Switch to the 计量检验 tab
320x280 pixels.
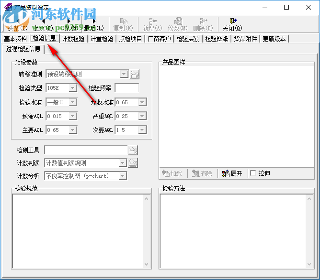[x=102, y=39]
